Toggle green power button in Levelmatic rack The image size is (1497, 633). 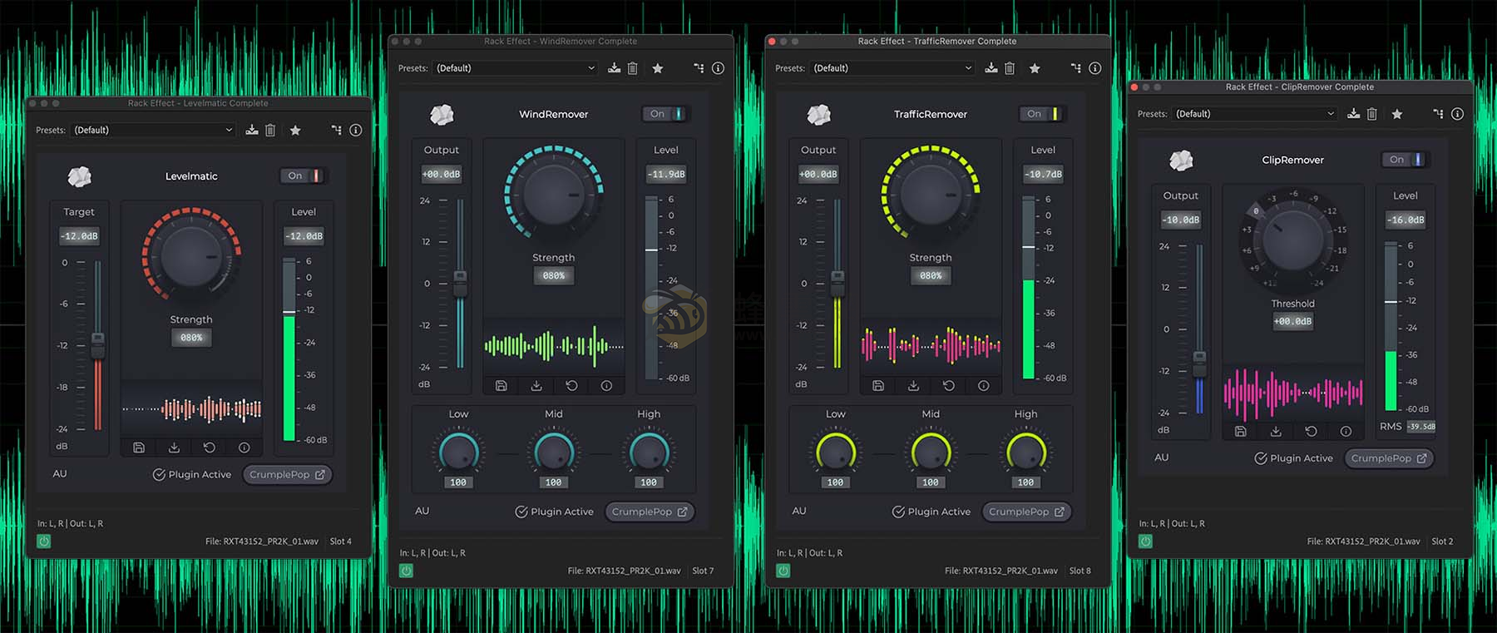(44, 542)
